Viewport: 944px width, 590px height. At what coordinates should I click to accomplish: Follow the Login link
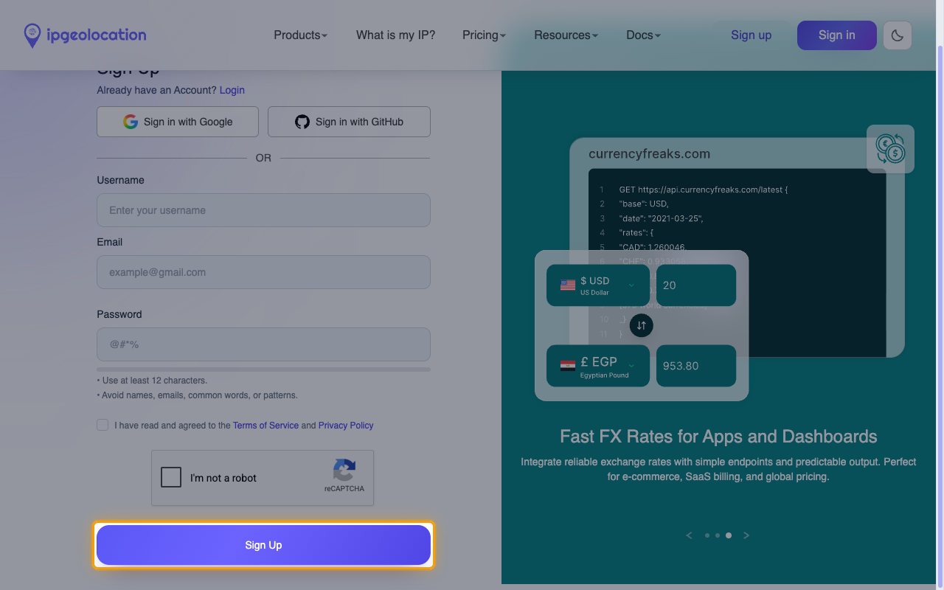[232, 90]
